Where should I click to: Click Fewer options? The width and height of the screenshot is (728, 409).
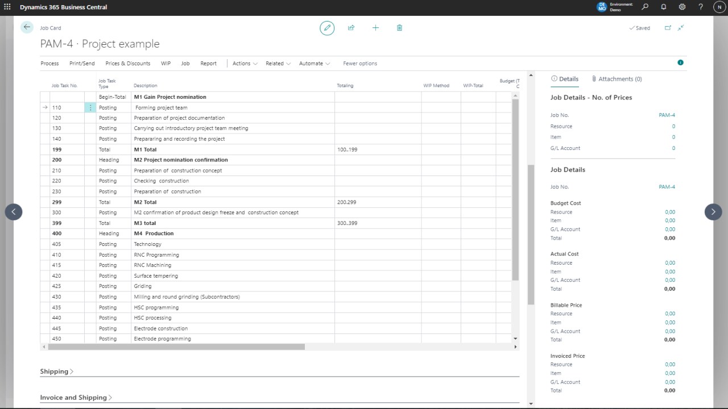click(x=360, y=63)
